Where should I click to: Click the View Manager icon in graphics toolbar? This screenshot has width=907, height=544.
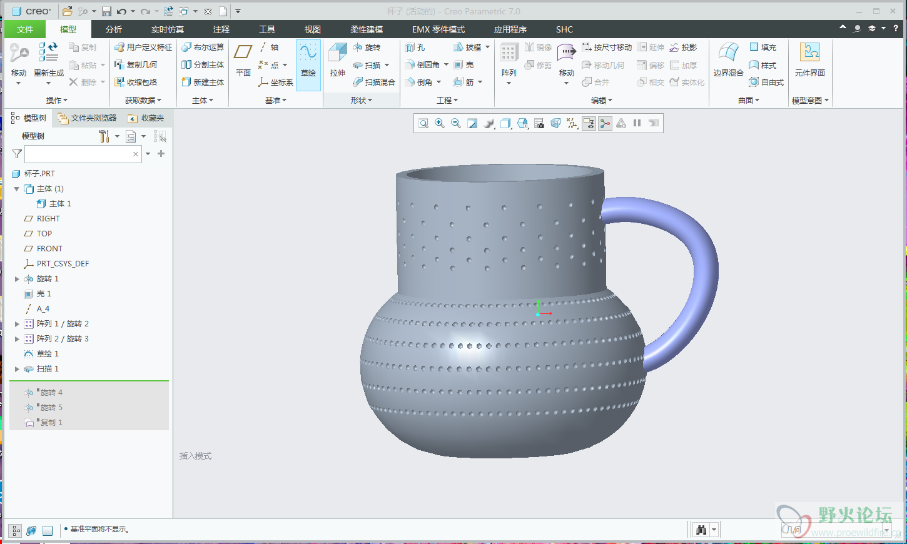pyautogui.click(x=539, y=124)
